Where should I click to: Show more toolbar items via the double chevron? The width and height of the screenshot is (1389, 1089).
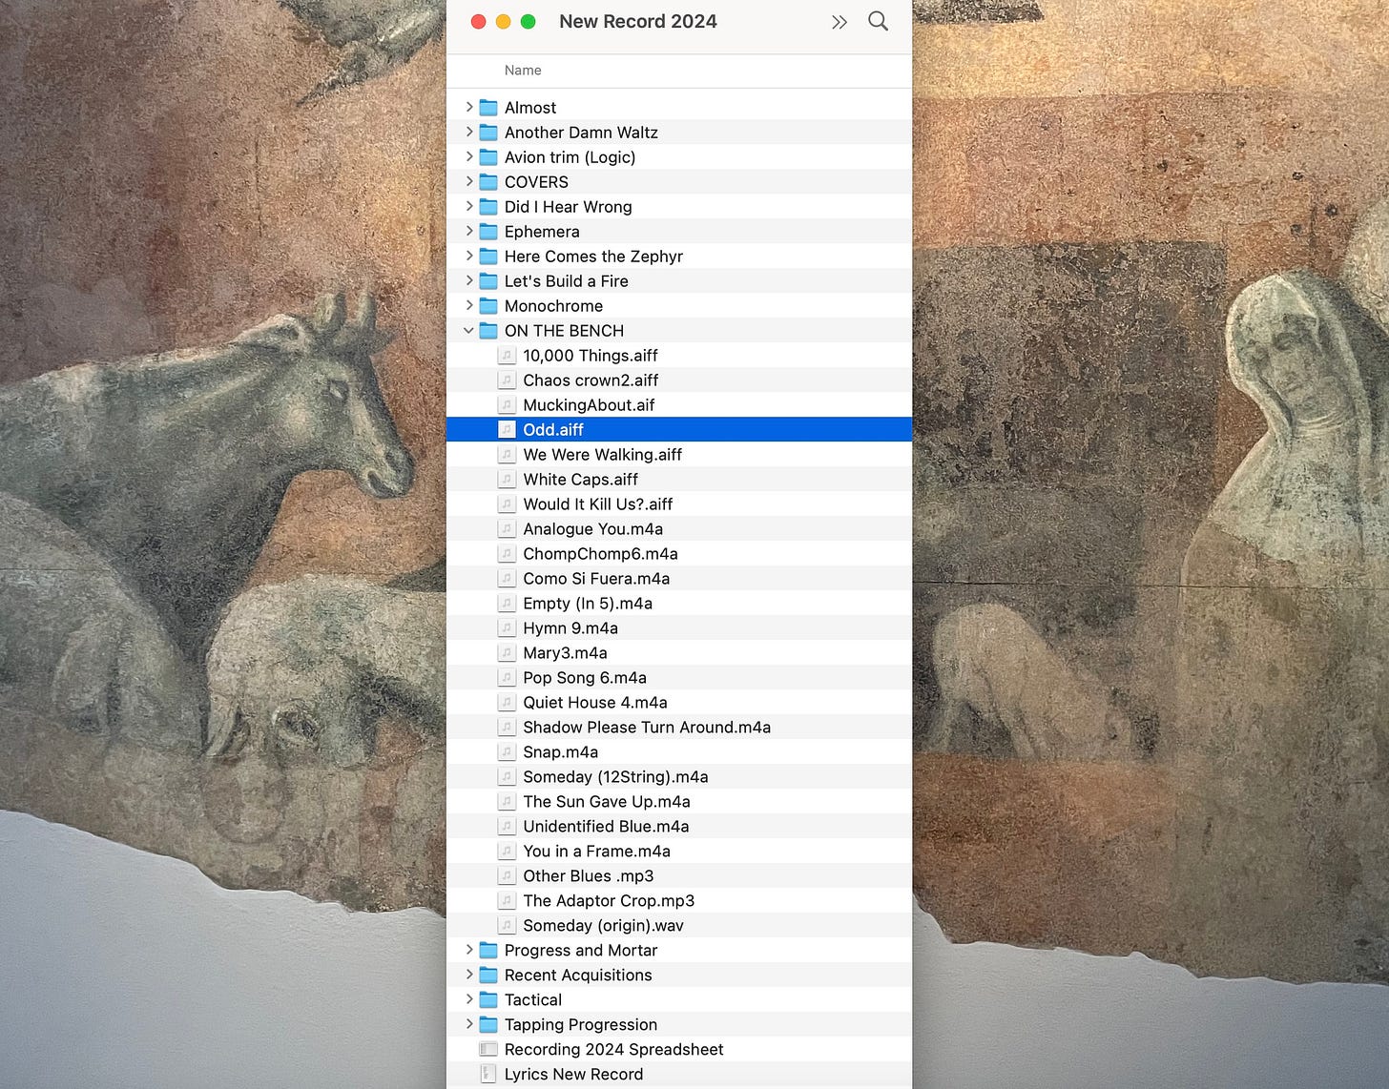[840, 22]
